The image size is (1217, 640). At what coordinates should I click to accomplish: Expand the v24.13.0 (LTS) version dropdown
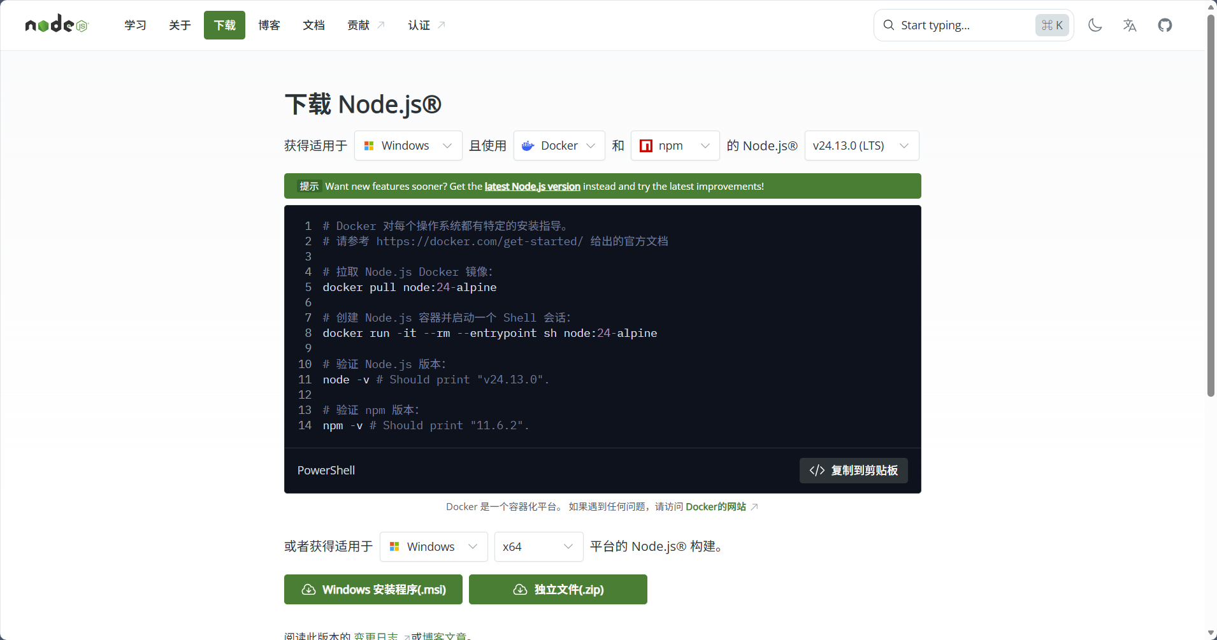(861, 146)
